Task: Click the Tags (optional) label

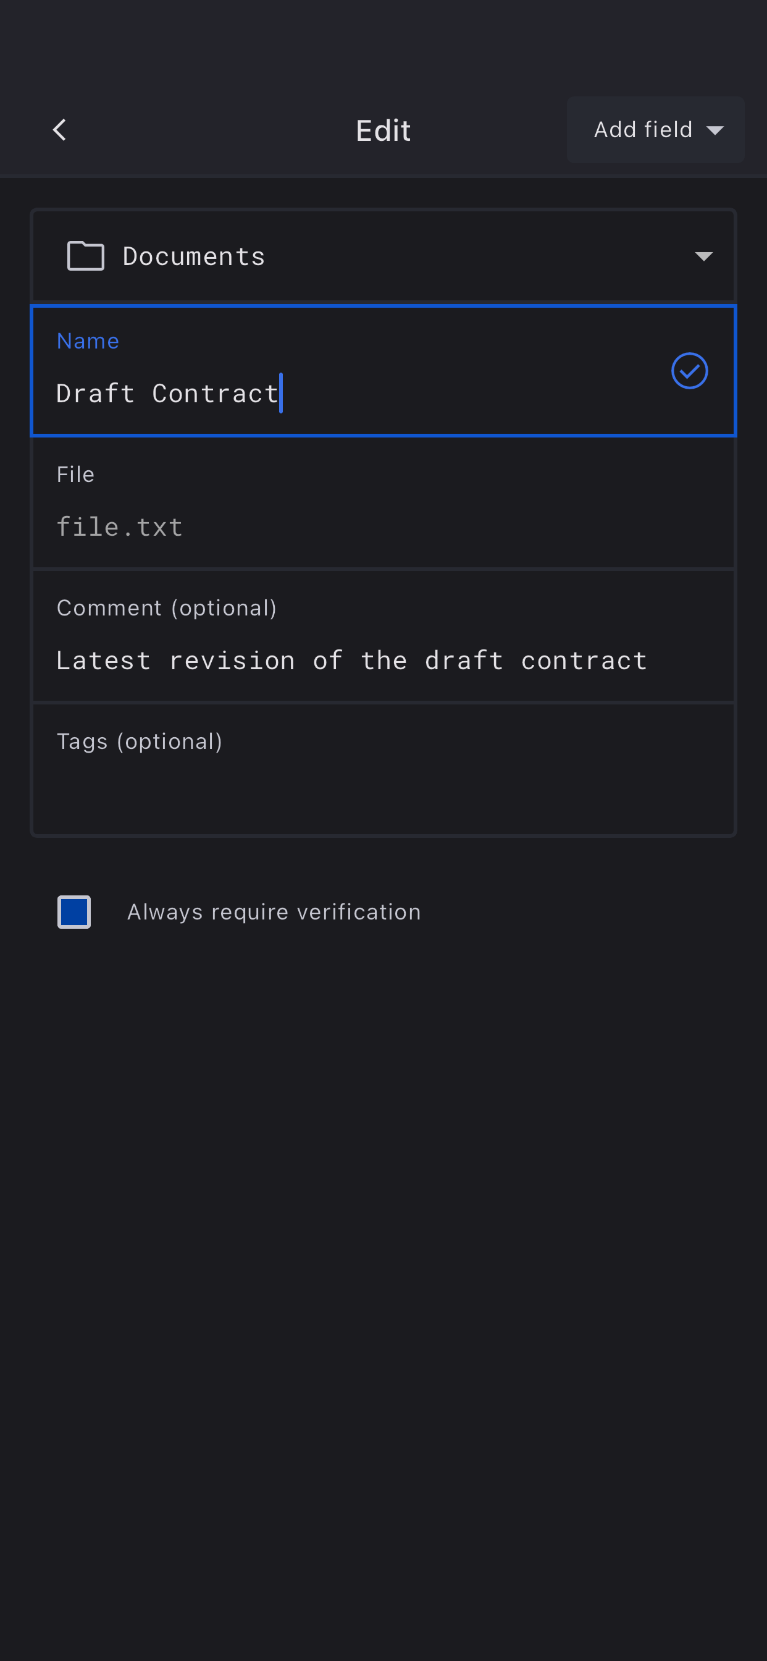Action: coord(139,742)
